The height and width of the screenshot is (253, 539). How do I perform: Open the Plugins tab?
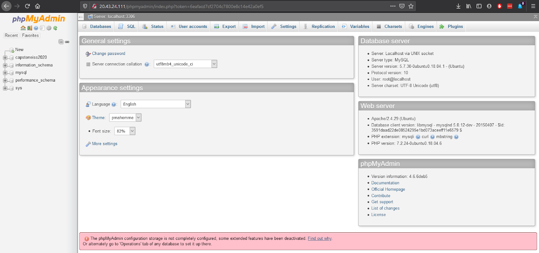[451, 27]
